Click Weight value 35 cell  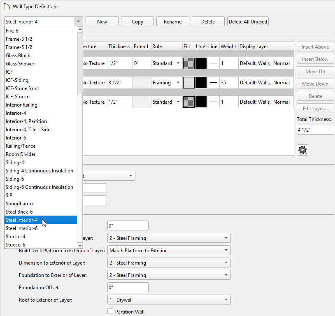tap(229, 82)
